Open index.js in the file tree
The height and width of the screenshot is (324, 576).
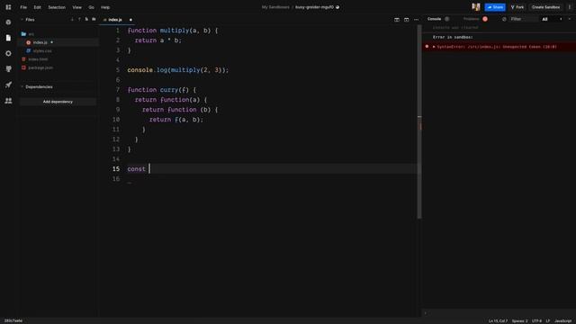coord(40,42)
